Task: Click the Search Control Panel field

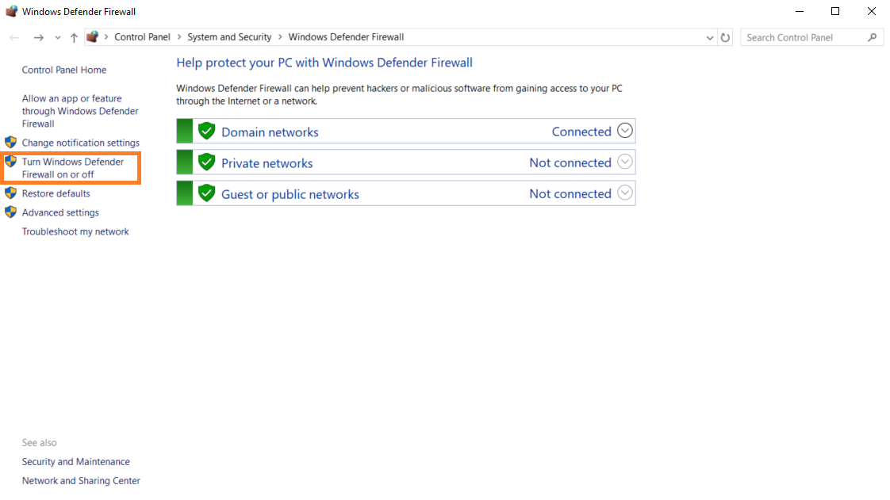Action: pos(801,37)
